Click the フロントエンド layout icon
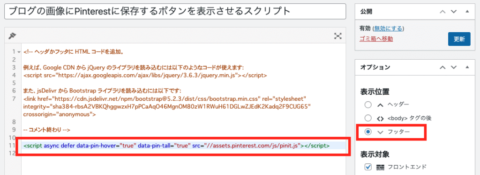 tap(380, 167)
